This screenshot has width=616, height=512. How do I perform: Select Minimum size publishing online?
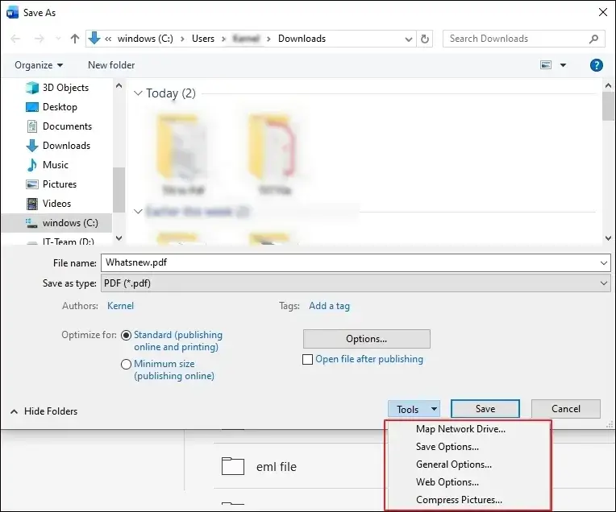[x=126, y=365]
